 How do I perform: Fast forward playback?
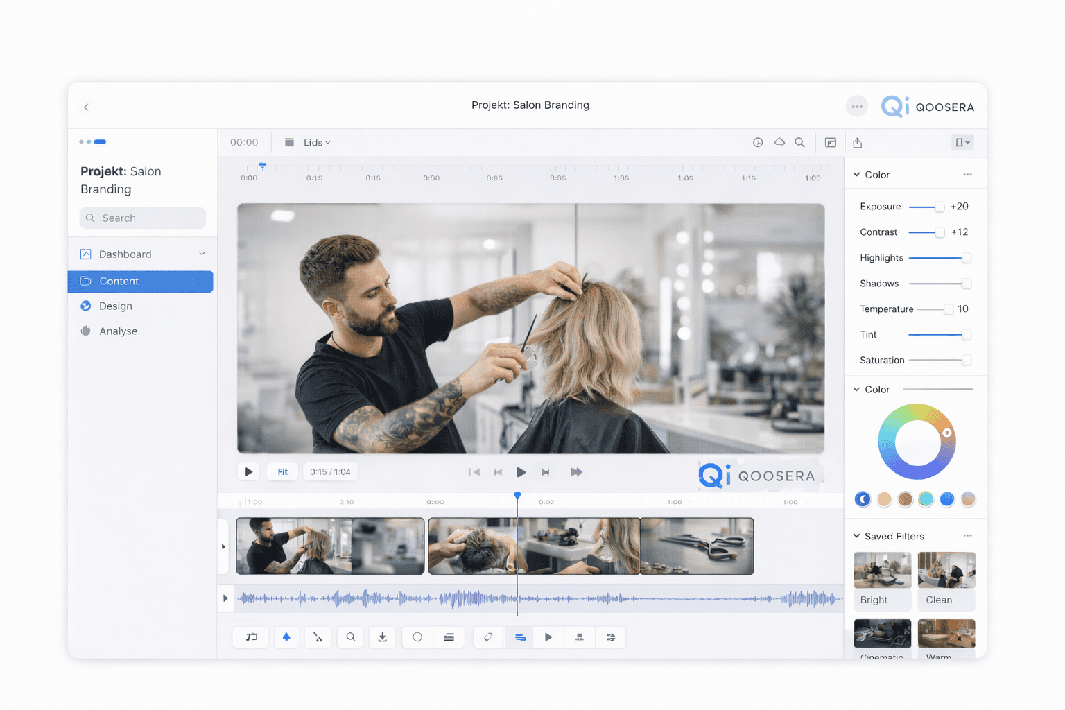[576, 472]
